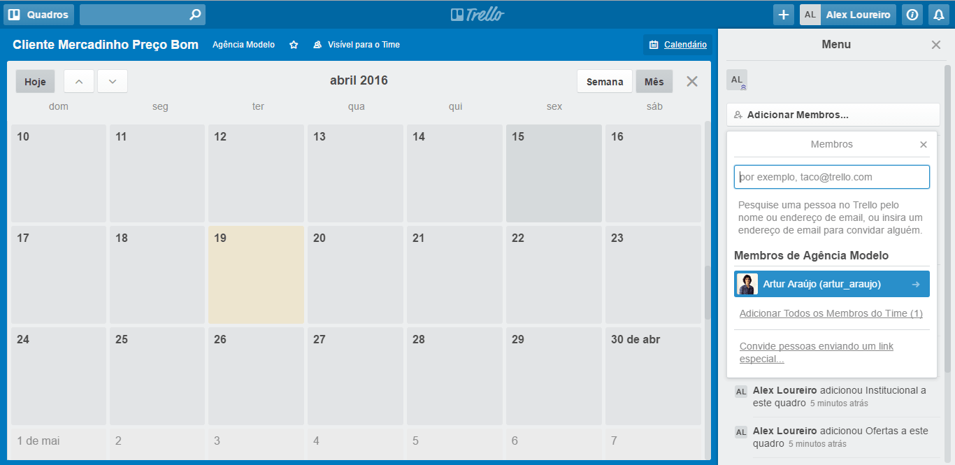This screenshot has height=465, width=955.
Task: Open the notifications bell
Action: tap(938, 15)
